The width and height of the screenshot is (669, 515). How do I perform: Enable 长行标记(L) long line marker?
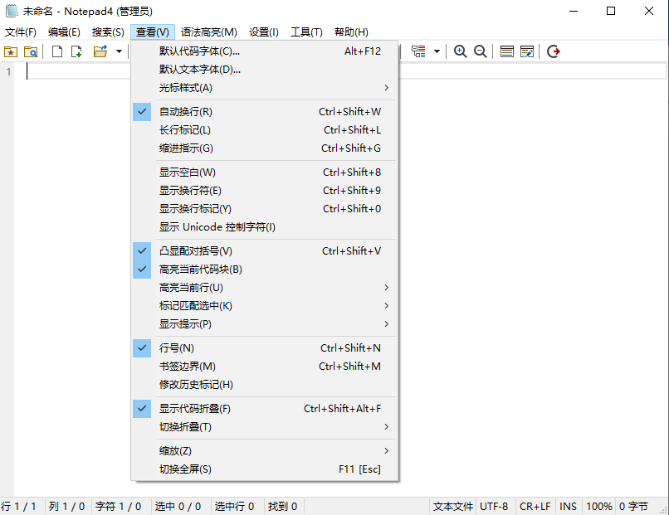tap(265, 130)
